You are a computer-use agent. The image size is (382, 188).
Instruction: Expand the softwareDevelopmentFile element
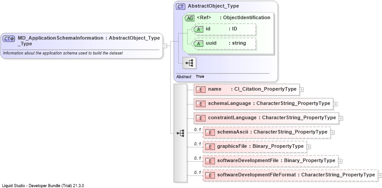click(x=340, y=161)
